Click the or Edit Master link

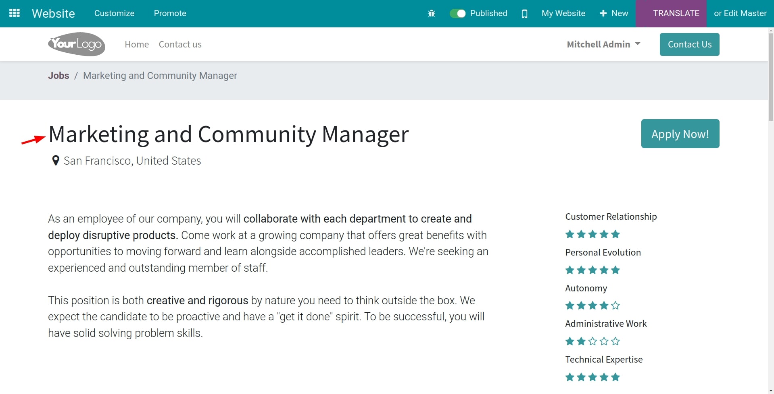point(740,13)
